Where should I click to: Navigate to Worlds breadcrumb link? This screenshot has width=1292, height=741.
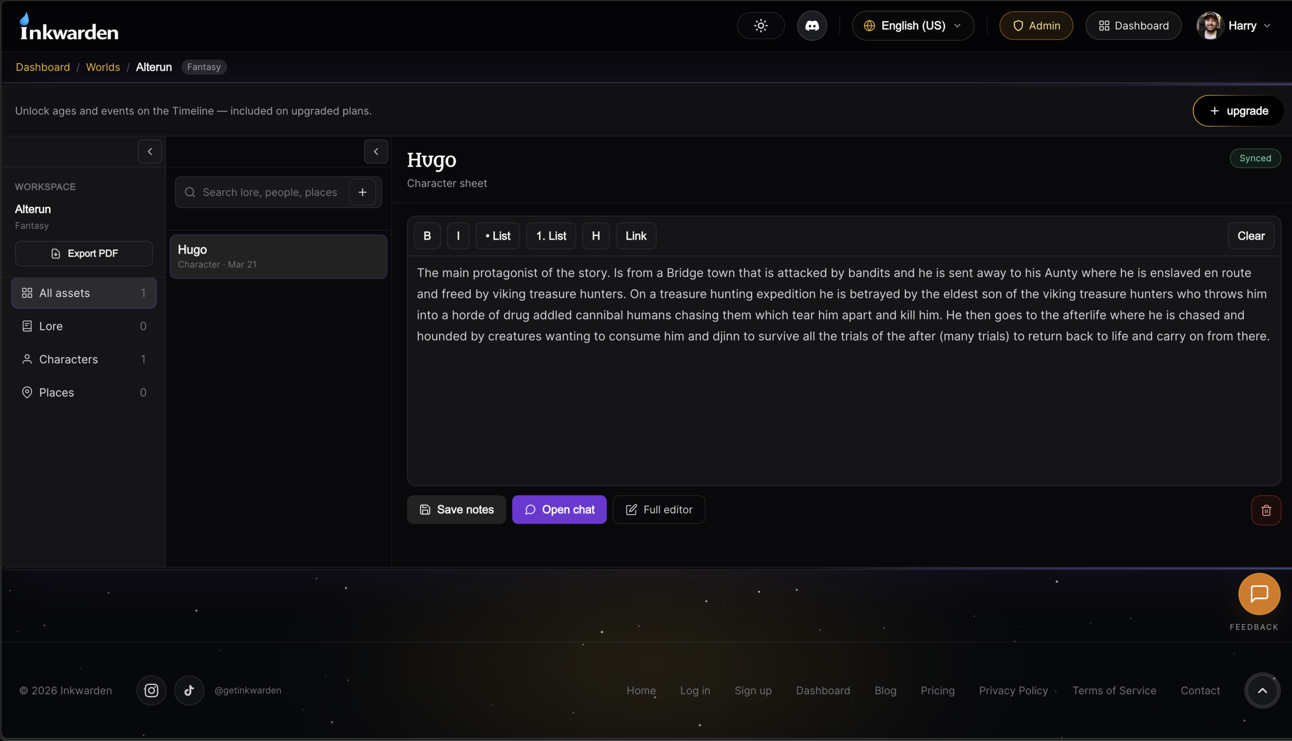(103, 67)
